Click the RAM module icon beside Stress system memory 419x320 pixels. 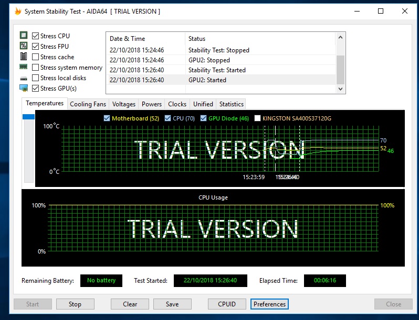pos(24,67)
